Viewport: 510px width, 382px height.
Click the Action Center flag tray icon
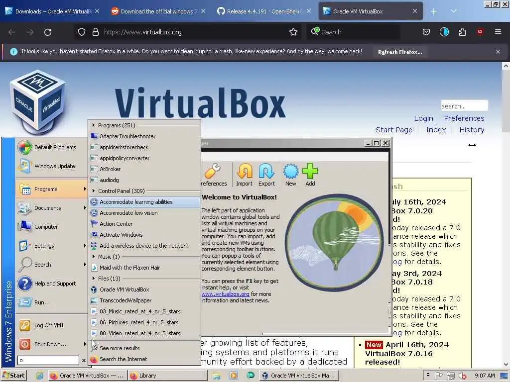click(x=439, y=376)
